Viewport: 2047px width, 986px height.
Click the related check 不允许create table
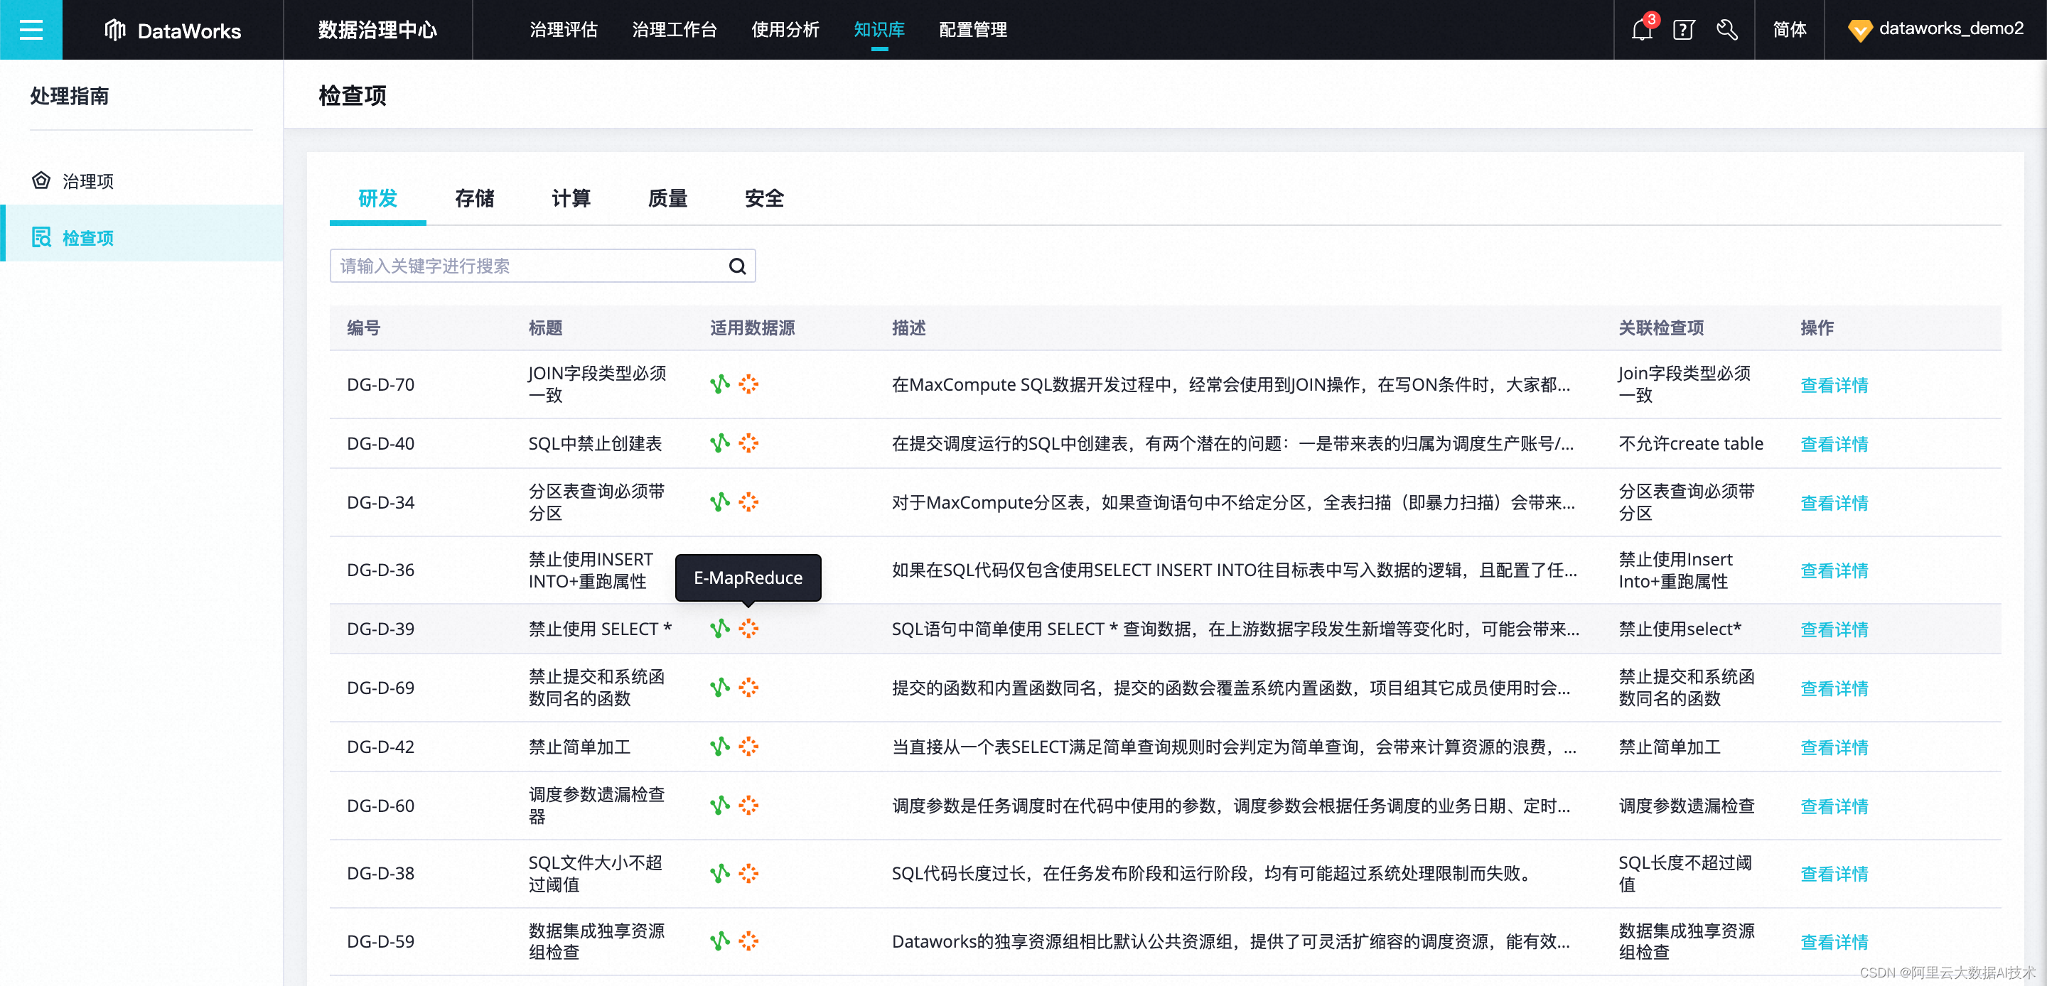(1691, 443)
